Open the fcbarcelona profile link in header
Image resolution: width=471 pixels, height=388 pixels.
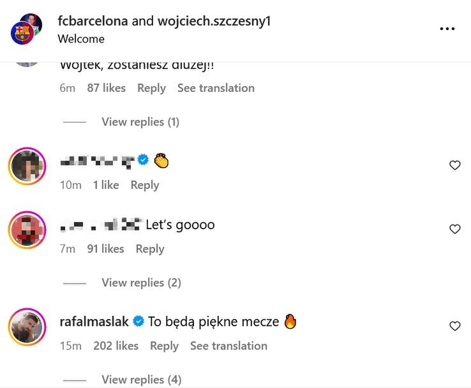coord(93,21)
